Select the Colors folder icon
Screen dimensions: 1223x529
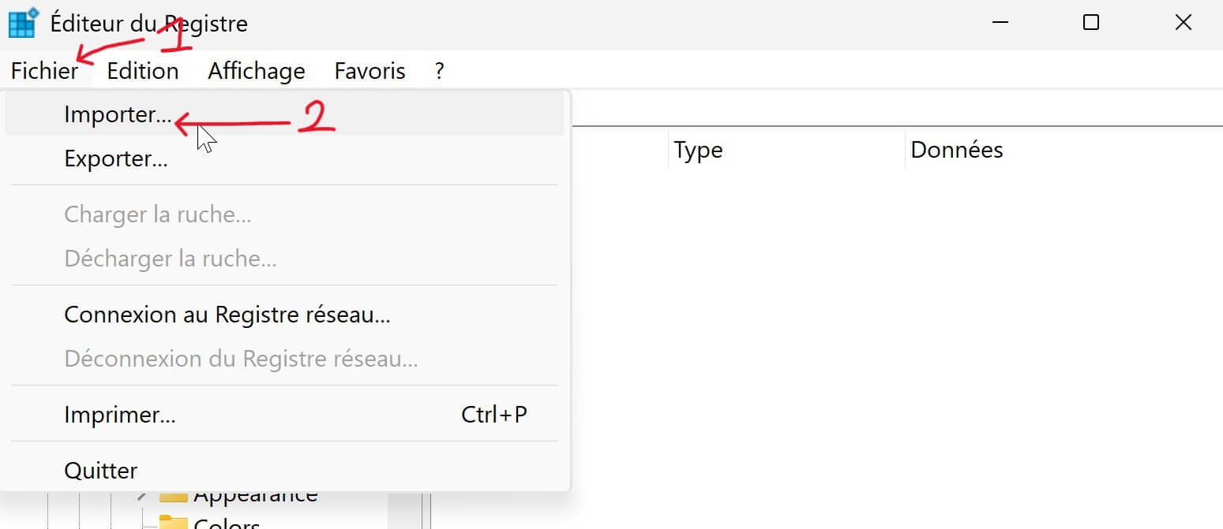pos(173,522)
